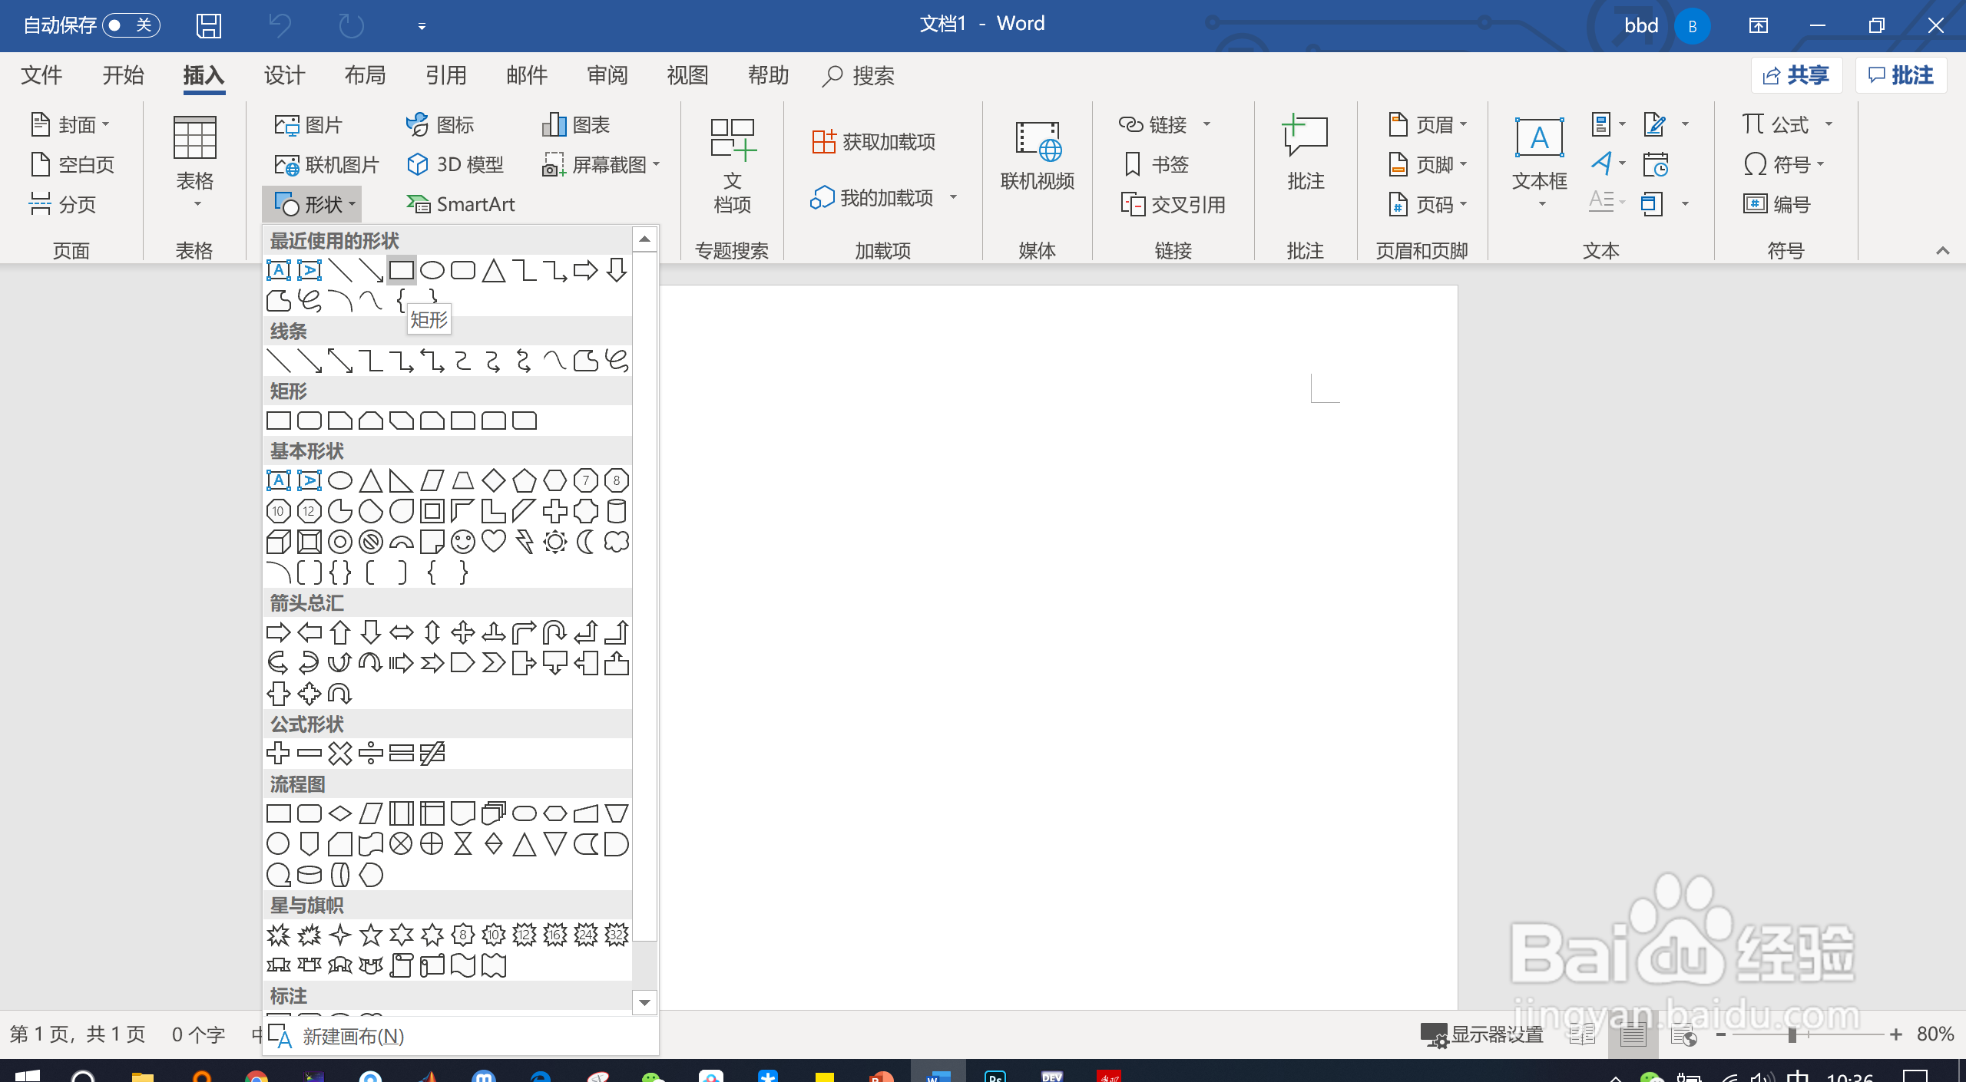Image resolution: width=1966 pixels, height=1082 pixels.
Task: Select the vertical scroll banner shape
Action: 402,965
